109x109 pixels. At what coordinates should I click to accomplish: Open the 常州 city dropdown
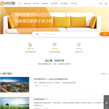(40, 34)
